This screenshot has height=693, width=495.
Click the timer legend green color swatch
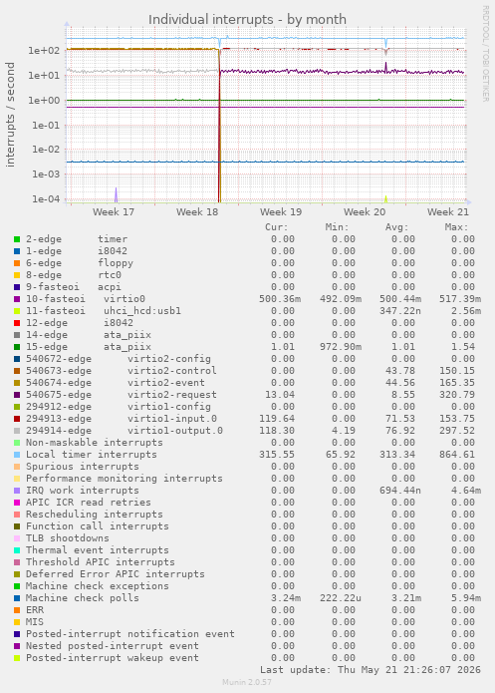point(17,239)
